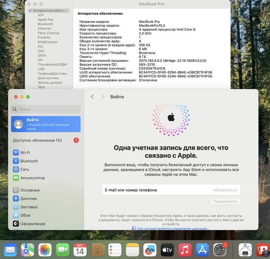Select Диагностика in System Information sidebar
This screenshot has height=259, width=270.
pyautogui.click(x=48, y=78)
